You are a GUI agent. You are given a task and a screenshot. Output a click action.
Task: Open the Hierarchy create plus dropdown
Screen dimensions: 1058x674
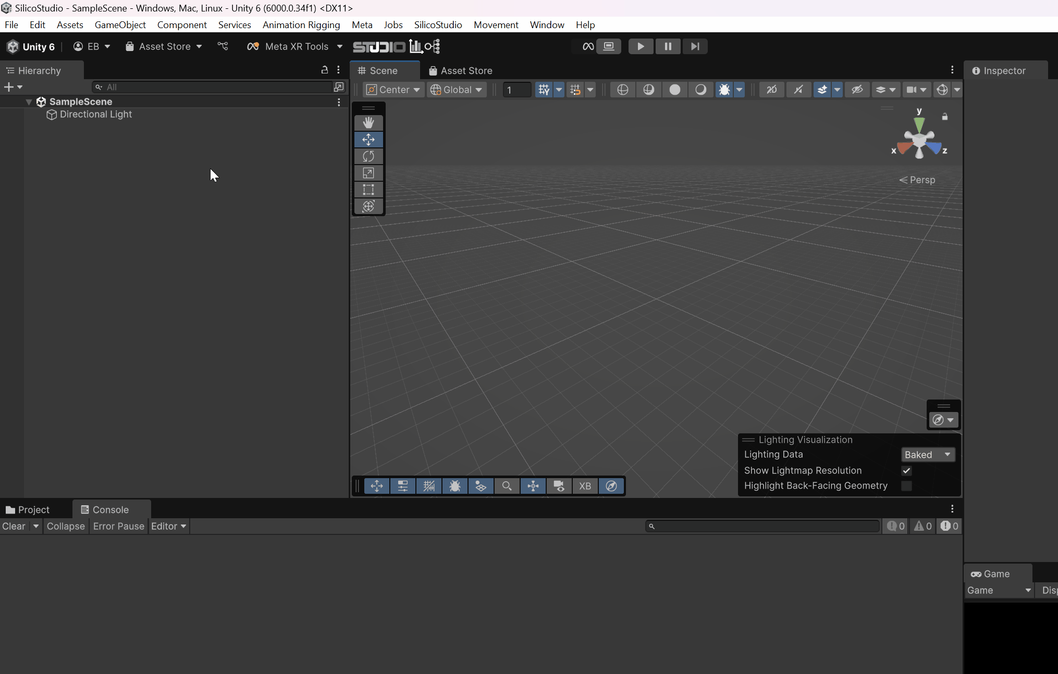tap(13, 87)
